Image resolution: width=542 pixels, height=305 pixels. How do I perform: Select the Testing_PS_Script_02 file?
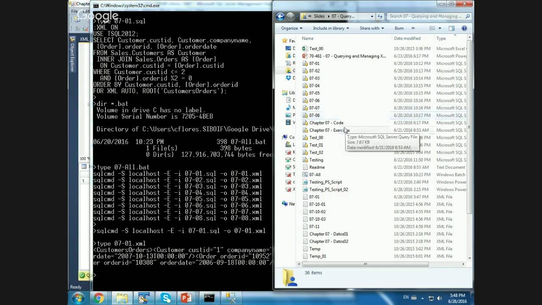[329, 189]
